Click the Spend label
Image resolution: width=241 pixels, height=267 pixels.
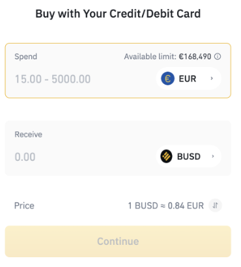26,57
